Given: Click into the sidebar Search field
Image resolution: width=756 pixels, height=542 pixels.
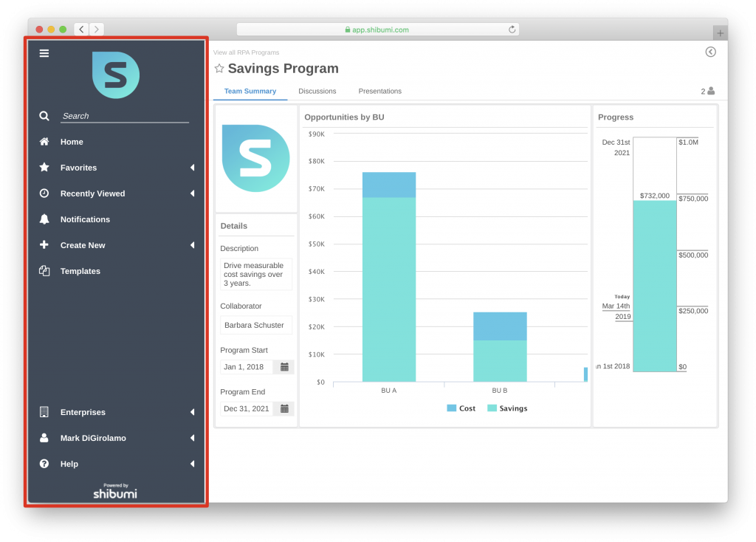Looking at the screenshot, I should [124, 116].
